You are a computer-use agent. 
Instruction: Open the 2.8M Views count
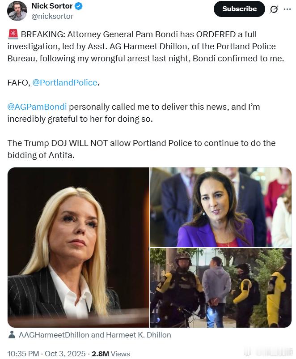click(111, 354)
